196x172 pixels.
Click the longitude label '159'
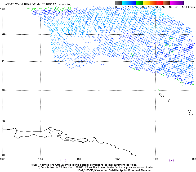coord(117,159)
